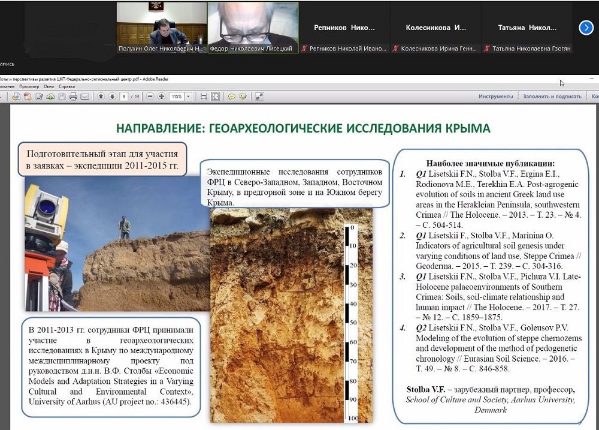Show more participants with the blue arrow
Screen dimensions: 599x430
pos(586,28)
